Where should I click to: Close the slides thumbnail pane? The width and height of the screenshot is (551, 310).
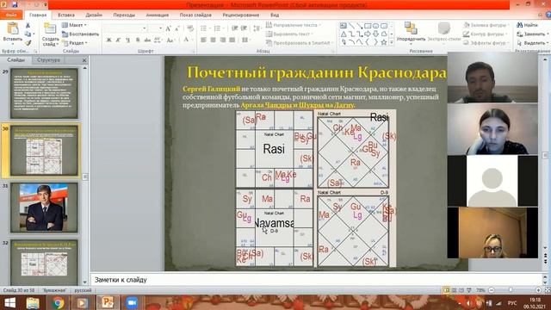[x=84, y=60]
